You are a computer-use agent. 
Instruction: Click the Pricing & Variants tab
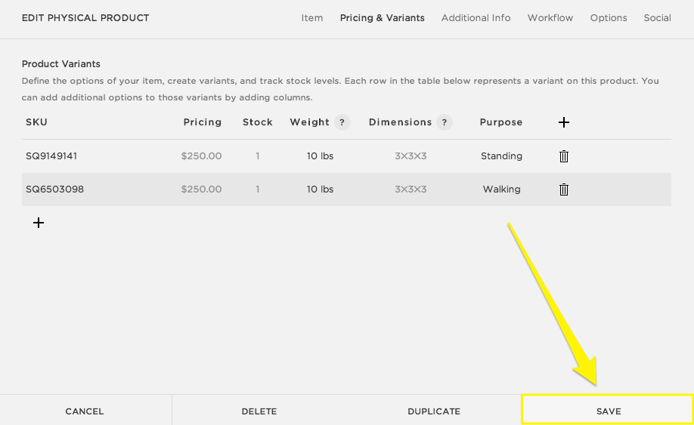(x=382, y=18)
